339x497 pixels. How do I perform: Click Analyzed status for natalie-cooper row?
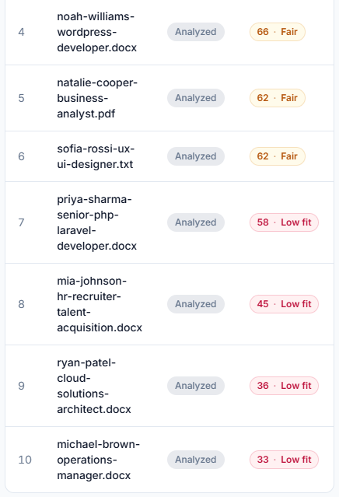click(196, 98)
